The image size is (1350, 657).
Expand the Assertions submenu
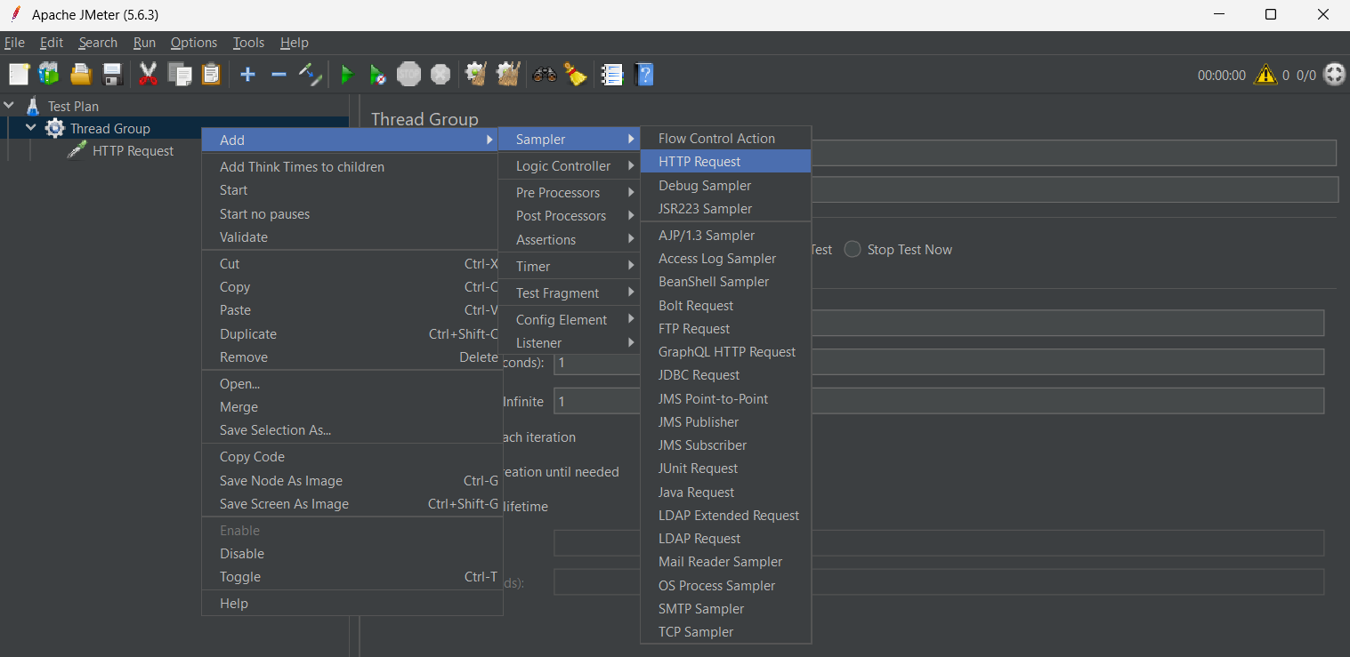569,240
